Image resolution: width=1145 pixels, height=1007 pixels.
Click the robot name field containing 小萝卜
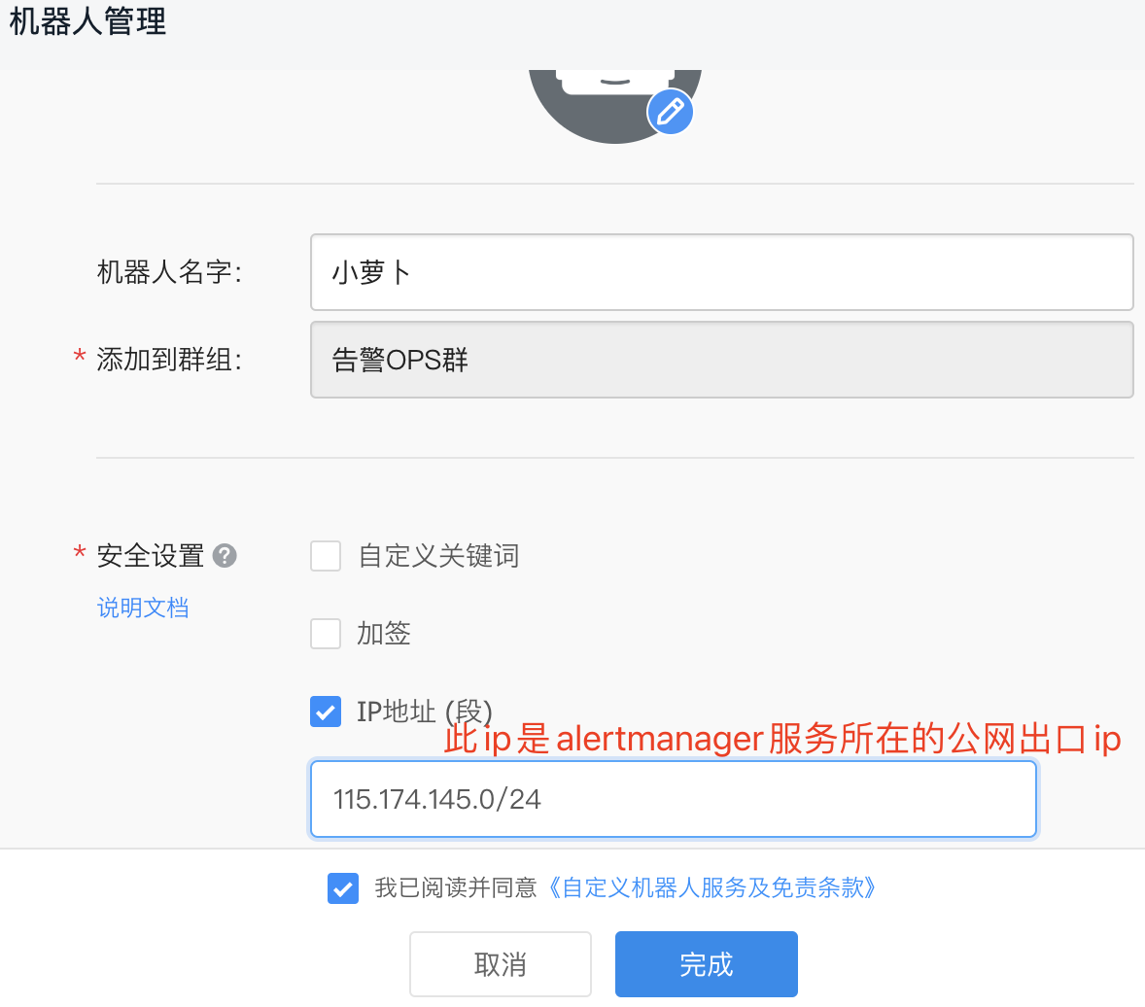721,272
